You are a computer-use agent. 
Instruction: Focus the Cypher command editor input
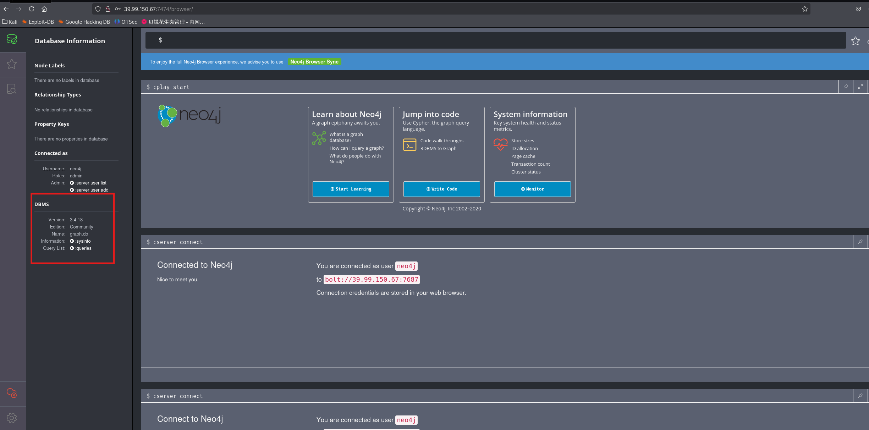497,40
